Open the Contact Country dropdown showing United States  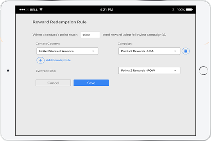(67, 51)
